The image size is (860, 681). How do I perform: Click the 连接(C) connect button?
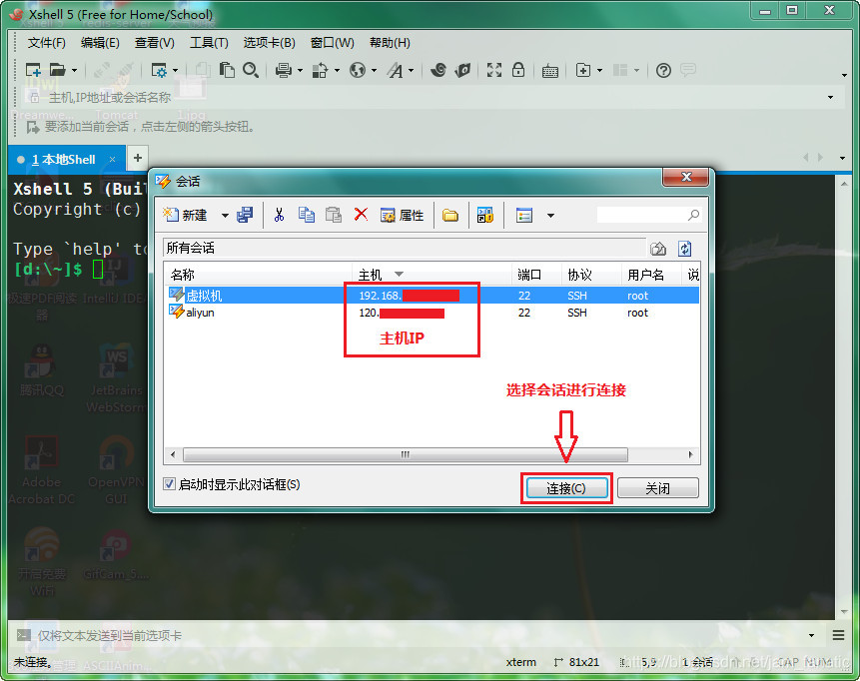tap(566, 488)
